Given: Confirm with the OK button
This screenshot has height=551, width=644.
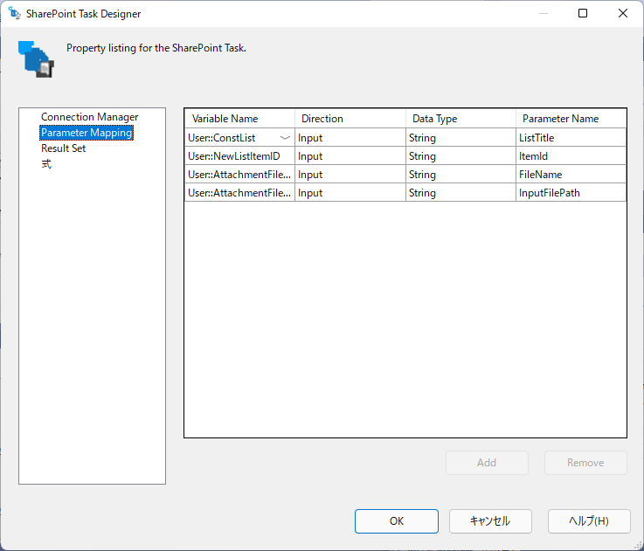Looking at the screenshot, I should click(397, 521).
